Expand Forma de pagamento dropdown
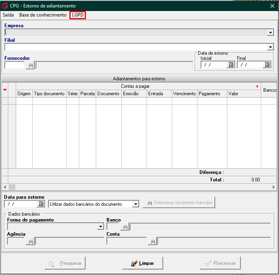Image resolution: width=279 pixels, height=275 pixels. 100,227
